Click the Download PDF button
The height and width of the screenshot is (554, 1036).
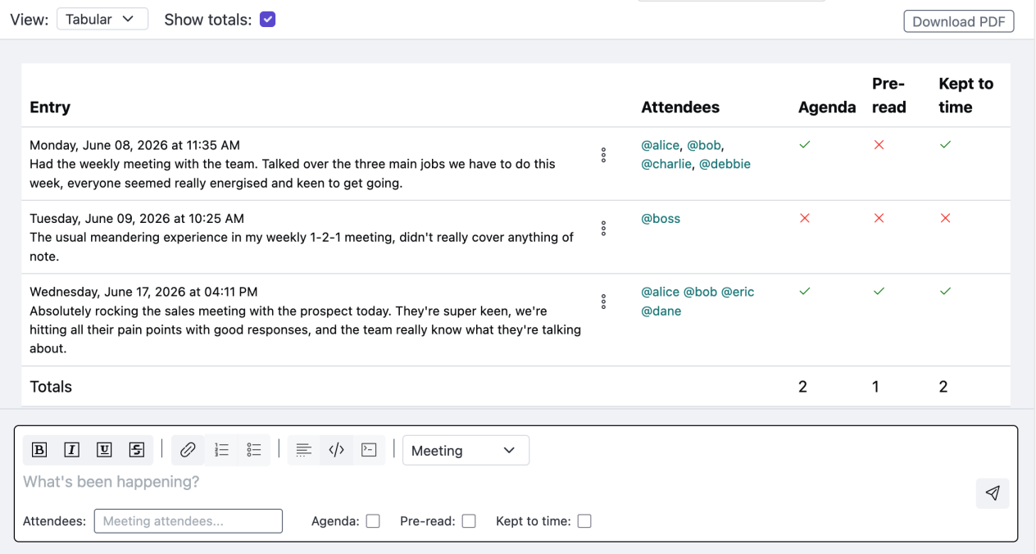click(959, 21)
